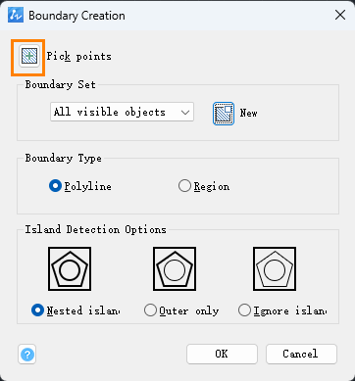The height and width of the screenshot is (381, 355).
Task: Expand the Boundary Set dropdown arrow
Action: point(185,113)
